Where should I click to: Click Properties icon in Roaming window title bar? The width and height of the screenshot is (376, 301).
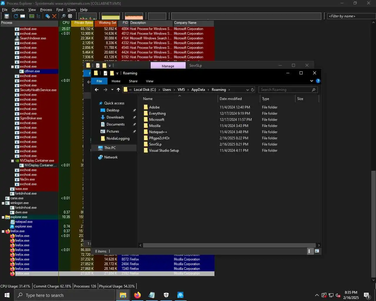pyautogui.click(x=105, y=73)
